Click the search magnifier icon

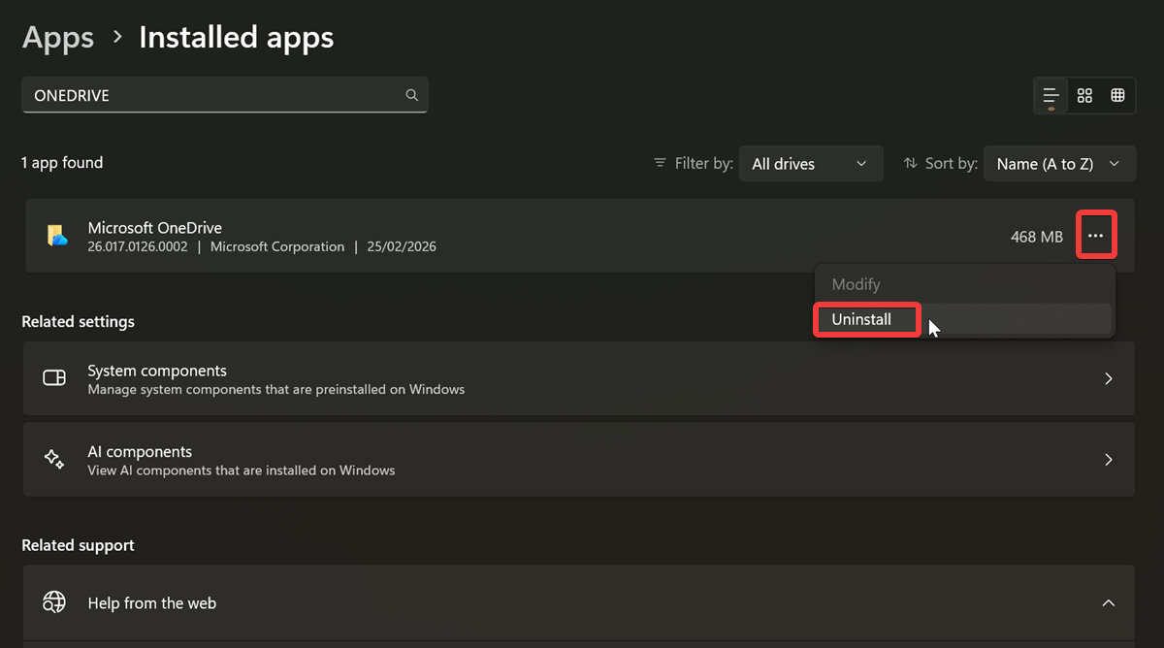(412, 95)
